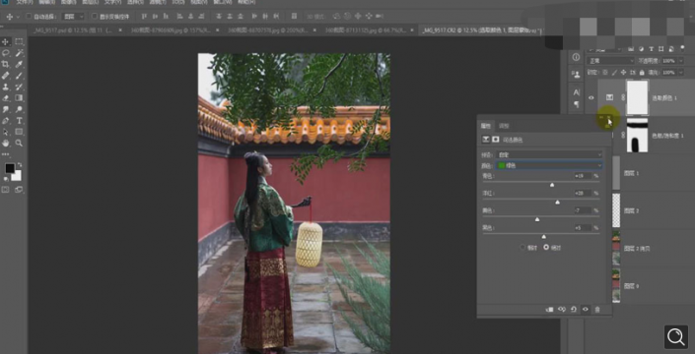Select the Brush tool
The width and height of the screenshot is (695, 354).
[x=19, y=76]
